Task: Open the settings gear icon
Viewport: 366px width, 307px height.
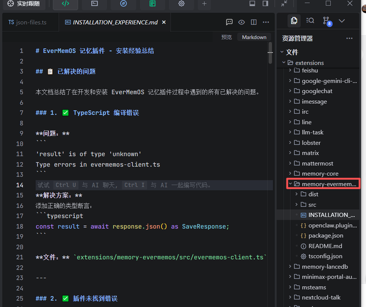Action: (x=181, y=4)
